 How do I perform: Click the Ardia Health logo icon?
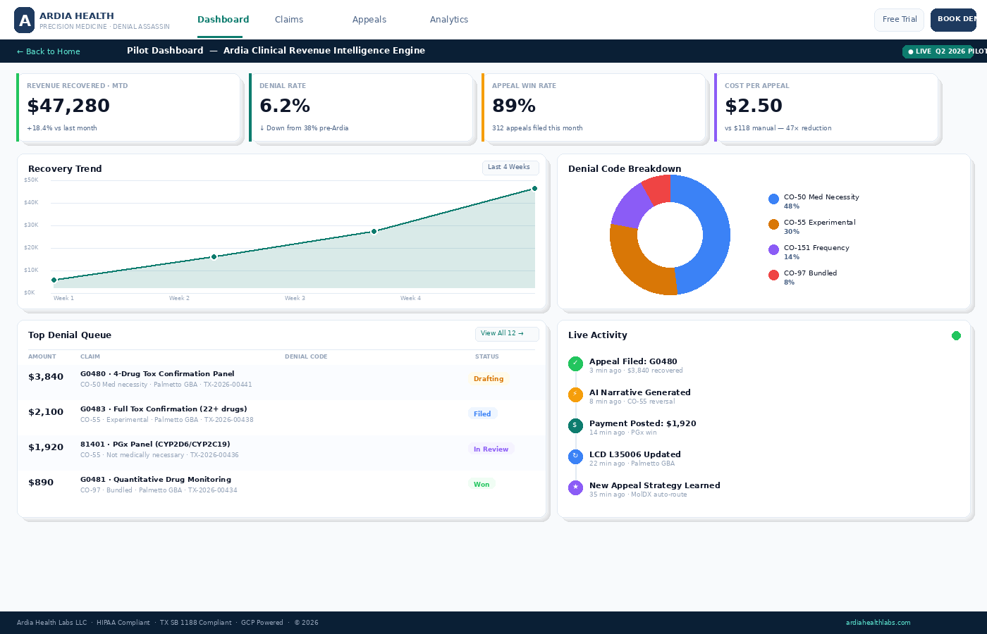(25, 20)
